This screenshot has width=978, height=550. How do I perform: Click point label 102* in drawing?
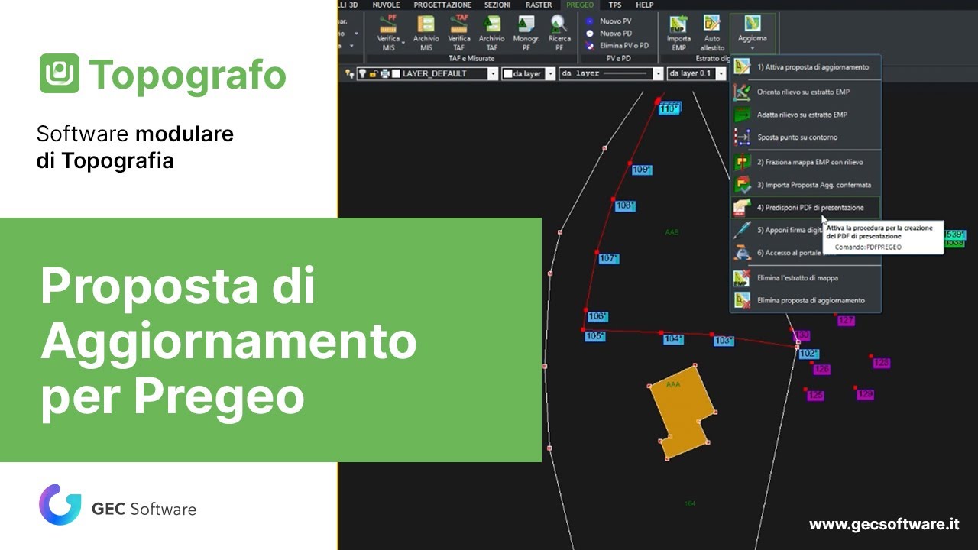point(808,354)
